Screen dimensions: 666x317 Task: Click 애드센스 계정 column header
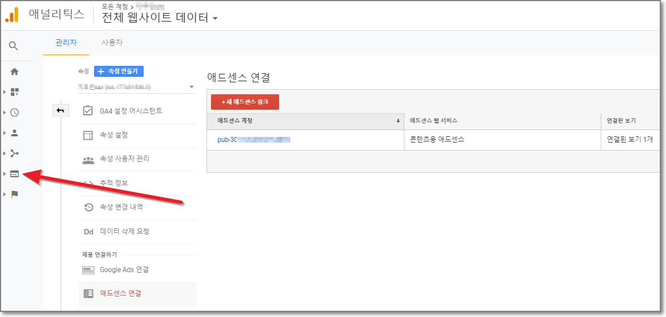[305, 121]
